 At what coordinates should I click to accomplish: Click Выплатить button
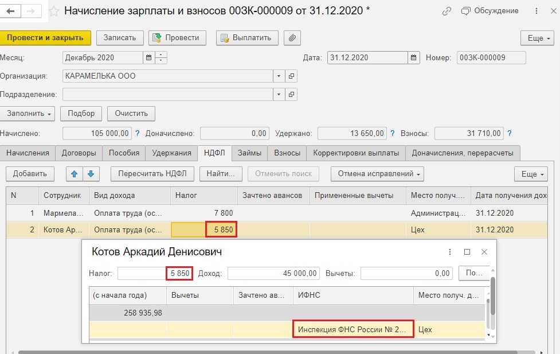tap(247, 38)
